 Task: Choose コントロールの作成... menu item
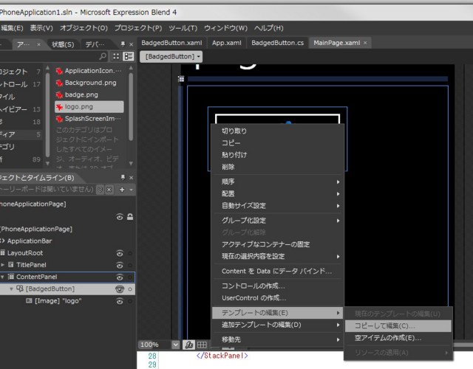pyautogui.click(x=278, y=286)
